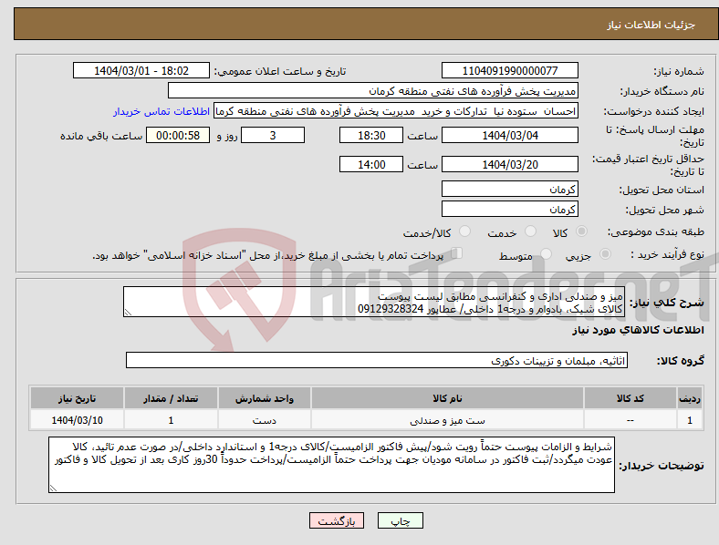The height and width of the screenshot is (545, 719).
Task: Select the متوسط purchase type radio
Action: click(547, 253)
